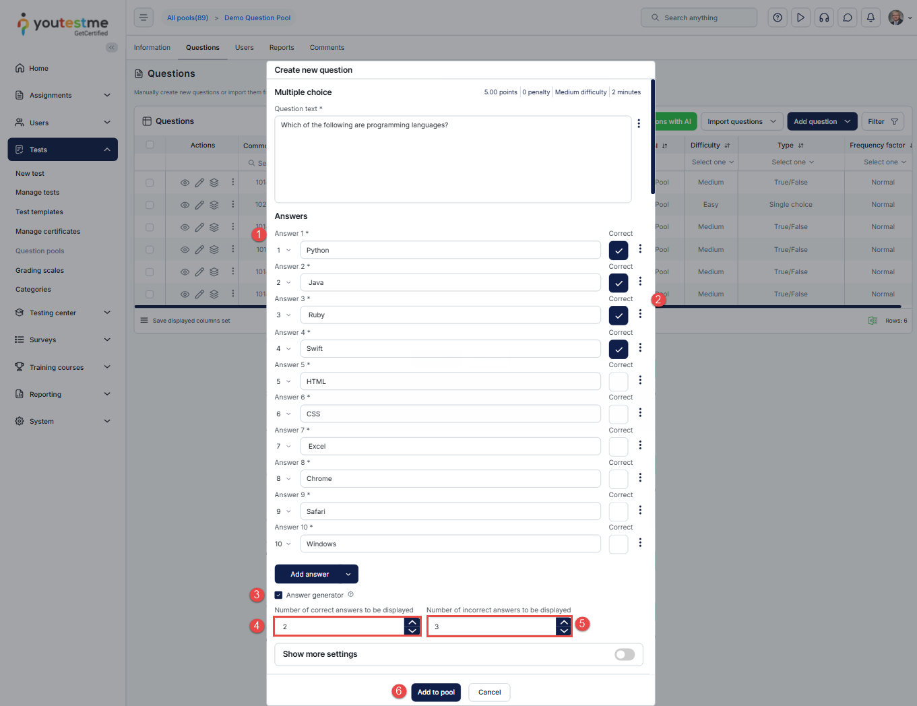Screen dimensions: 917x706
Task: Toggle the Show more settings switch
Action: [x=625, y=655]
